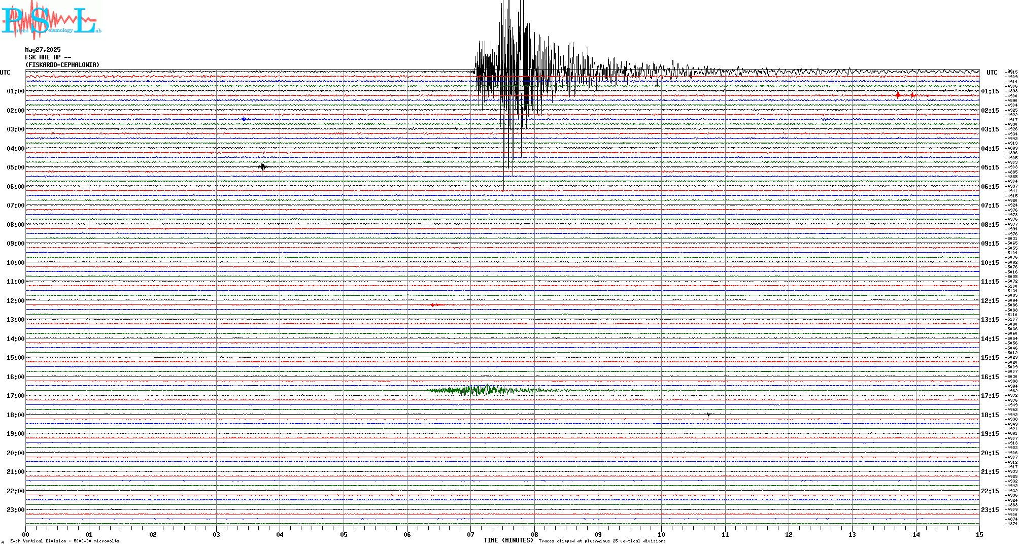Click the 17:00 hour label
This screenshot has width=1020, height=548.
15,396
